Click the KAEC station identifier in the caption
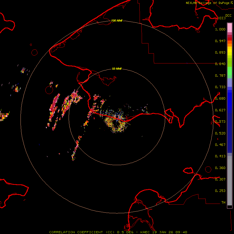This screenshot has width=234, height=234. point(145,232)
